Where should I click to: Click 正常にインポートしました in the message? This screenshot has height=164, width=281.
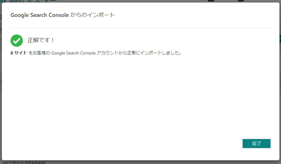pos(158,53)
